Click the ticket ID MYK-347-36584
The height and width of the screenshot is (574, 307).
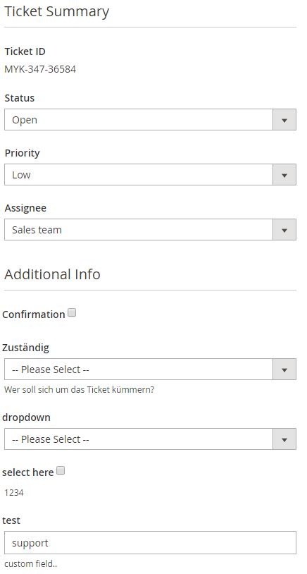(x=40, y=69)
